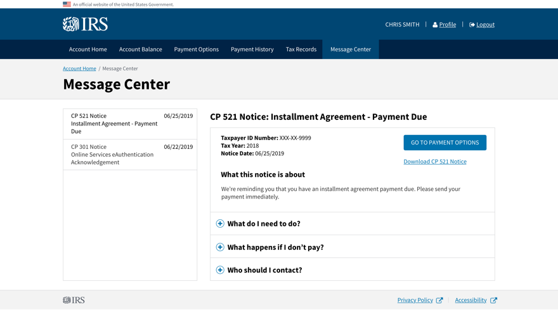The image size is (558, 310).
Task: Click the profile person icon
Action: coord(435,25)
